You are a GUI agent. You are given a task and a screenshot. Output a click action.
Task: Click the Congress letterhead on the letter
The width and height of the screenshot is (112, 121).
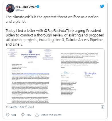pos(30,54)
